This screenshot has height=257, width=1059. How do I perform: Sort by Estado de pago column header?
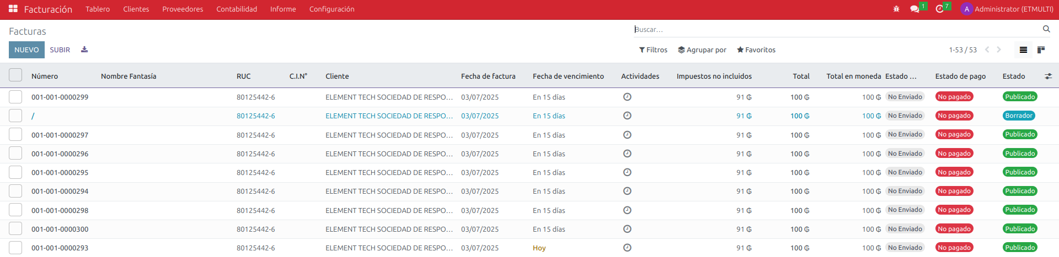tap(960, 76)
